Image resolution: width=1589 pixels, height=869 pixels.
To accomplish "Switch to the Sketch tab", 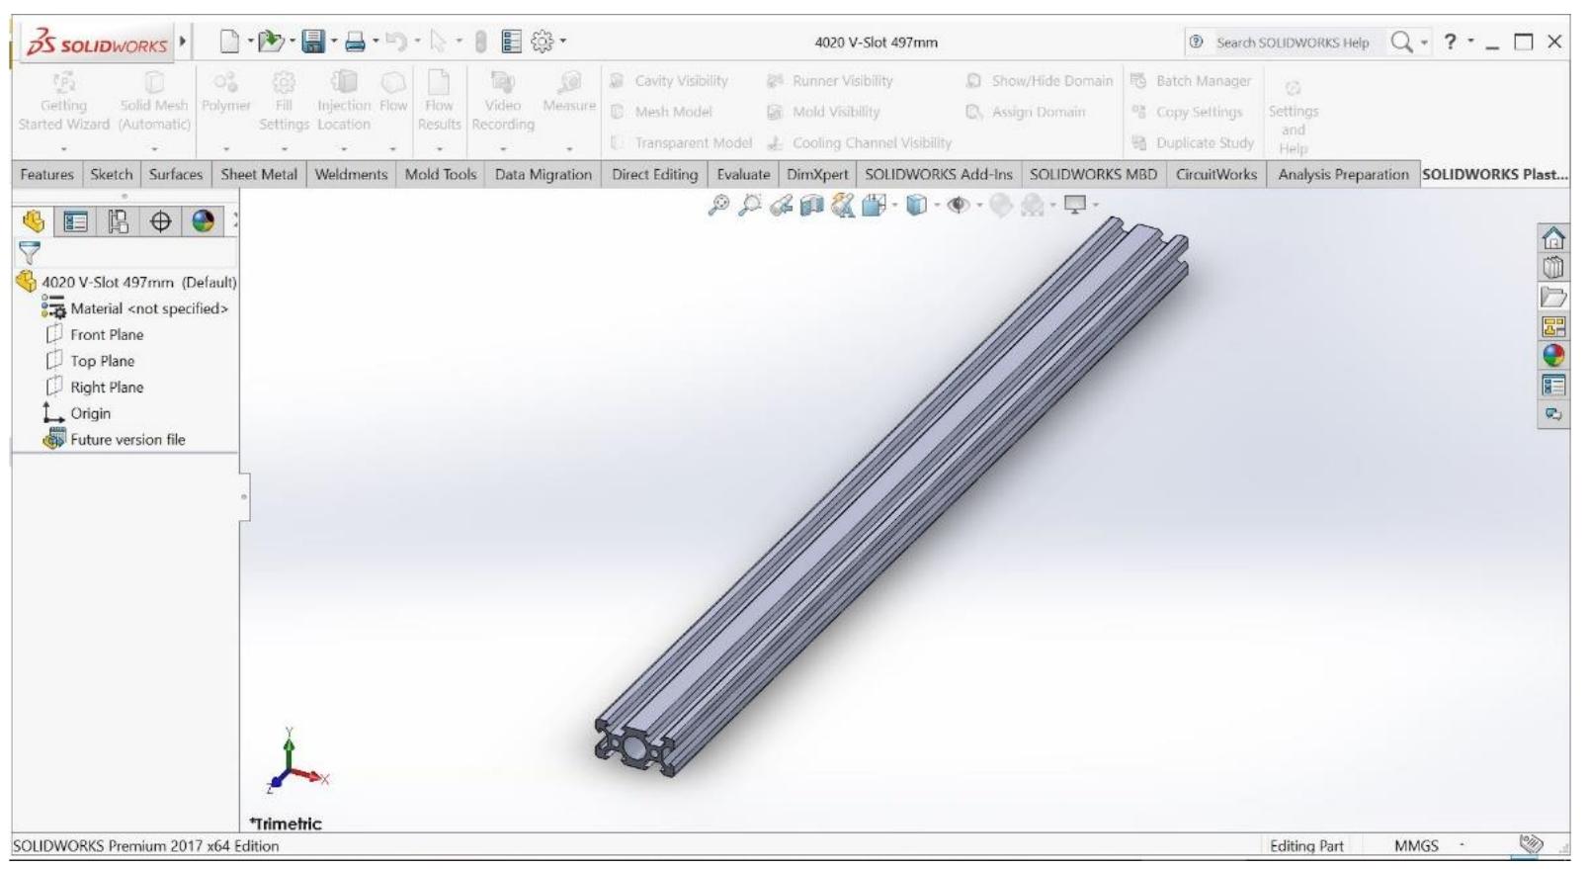I will click(x=111, y=174).
